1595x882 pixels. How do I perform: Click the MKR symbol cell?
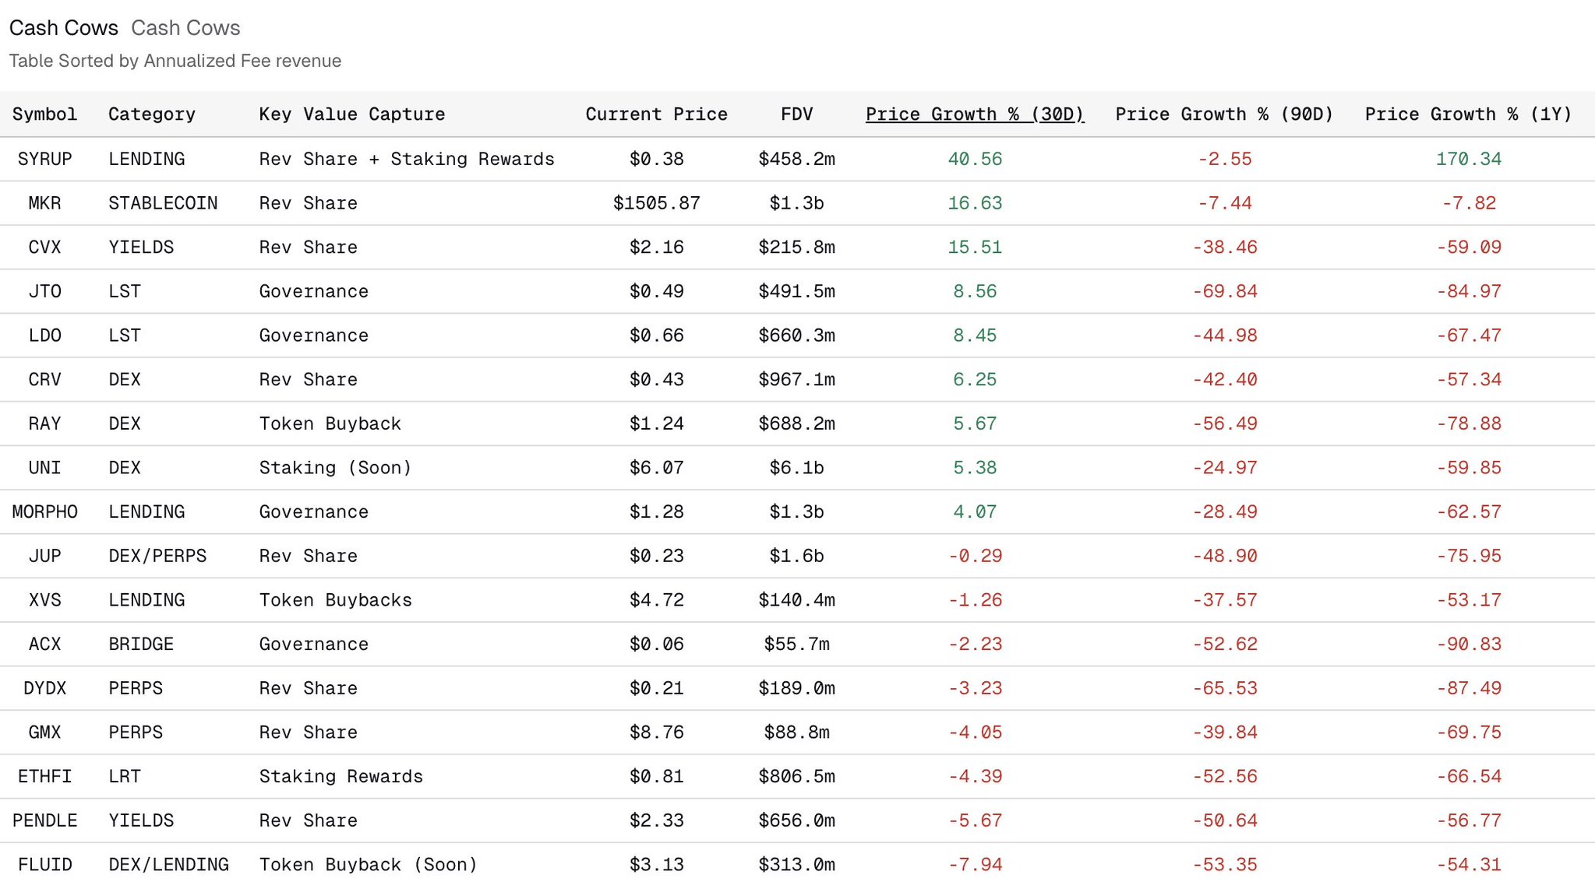click(x=44, y=203)
